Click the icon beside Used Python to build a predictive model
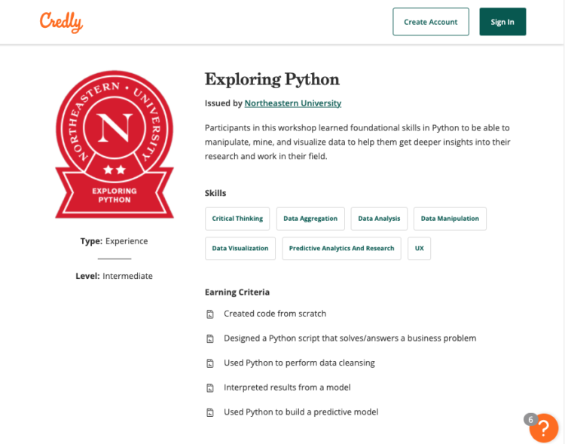 coord(210,412)
